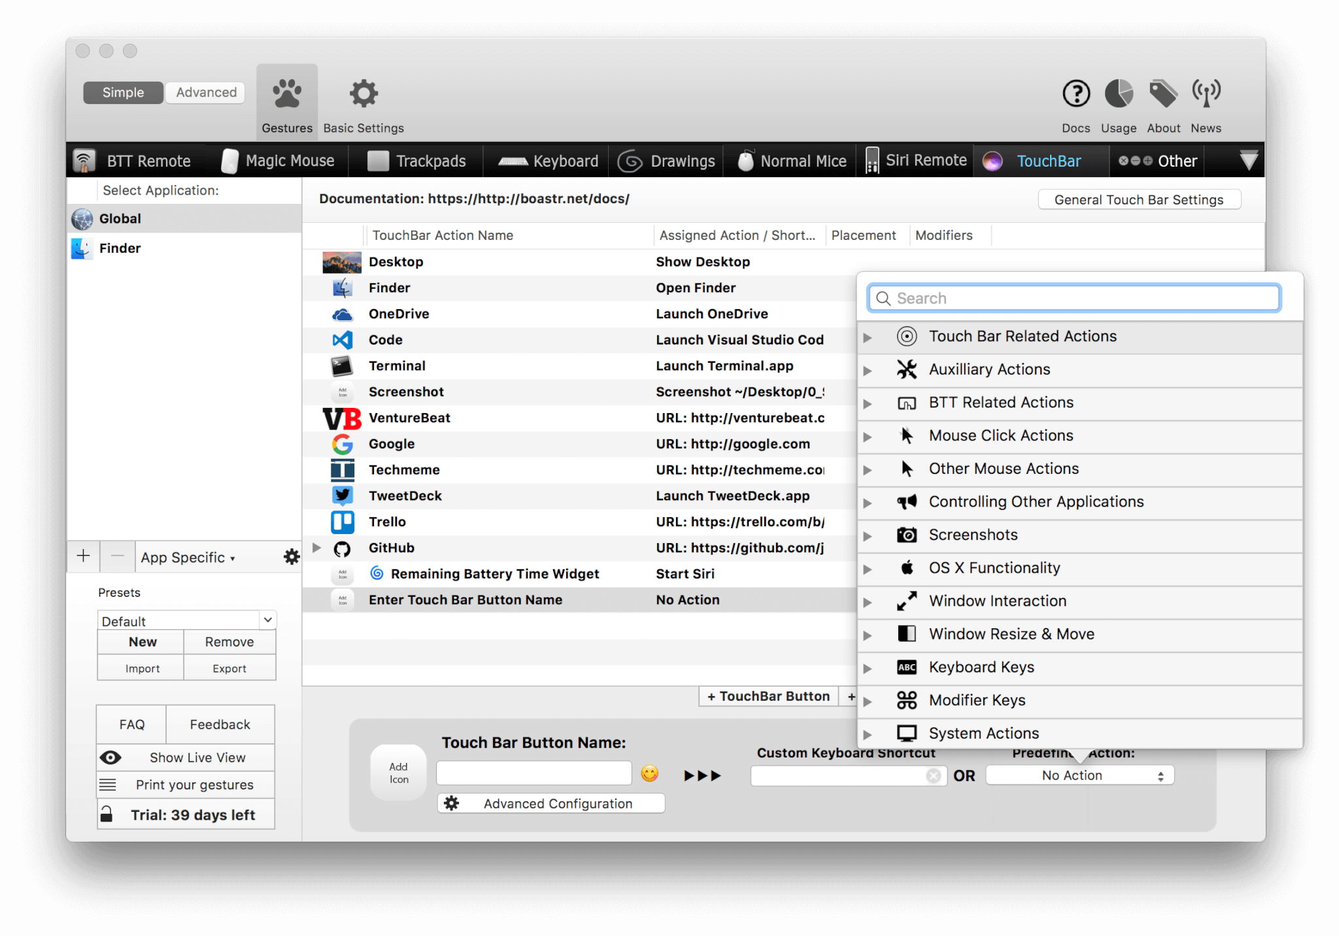Switch to Simple mode

[x=123, y=92]
